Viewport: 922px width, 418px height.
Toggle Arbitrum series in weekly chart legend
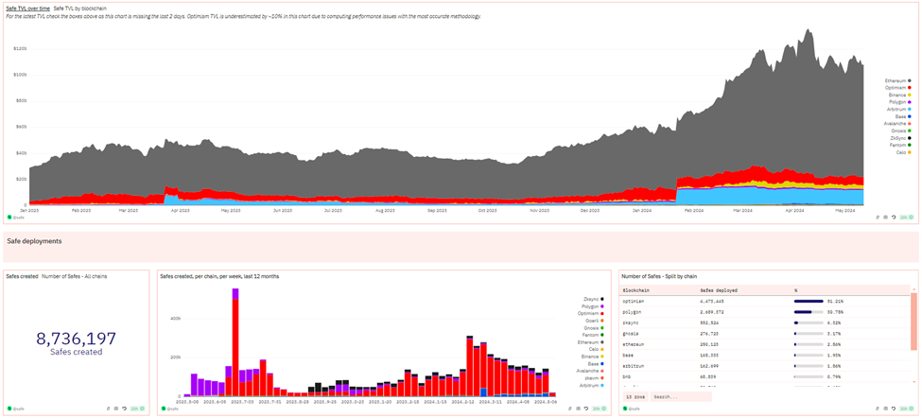pos(593,385)
